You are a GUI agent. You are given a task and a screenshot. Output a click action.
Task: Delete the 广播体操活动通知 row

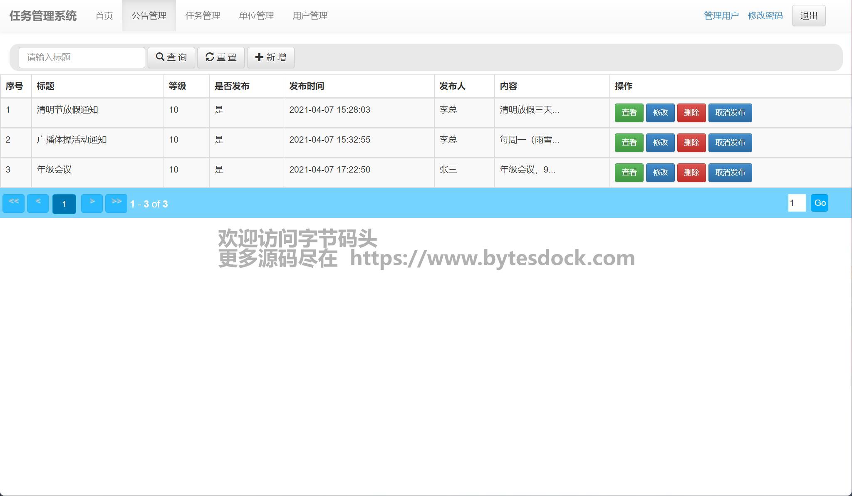(x=691, y=143)
